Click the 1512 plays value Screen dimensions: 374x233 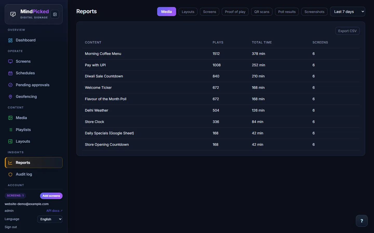coord(216,54)
